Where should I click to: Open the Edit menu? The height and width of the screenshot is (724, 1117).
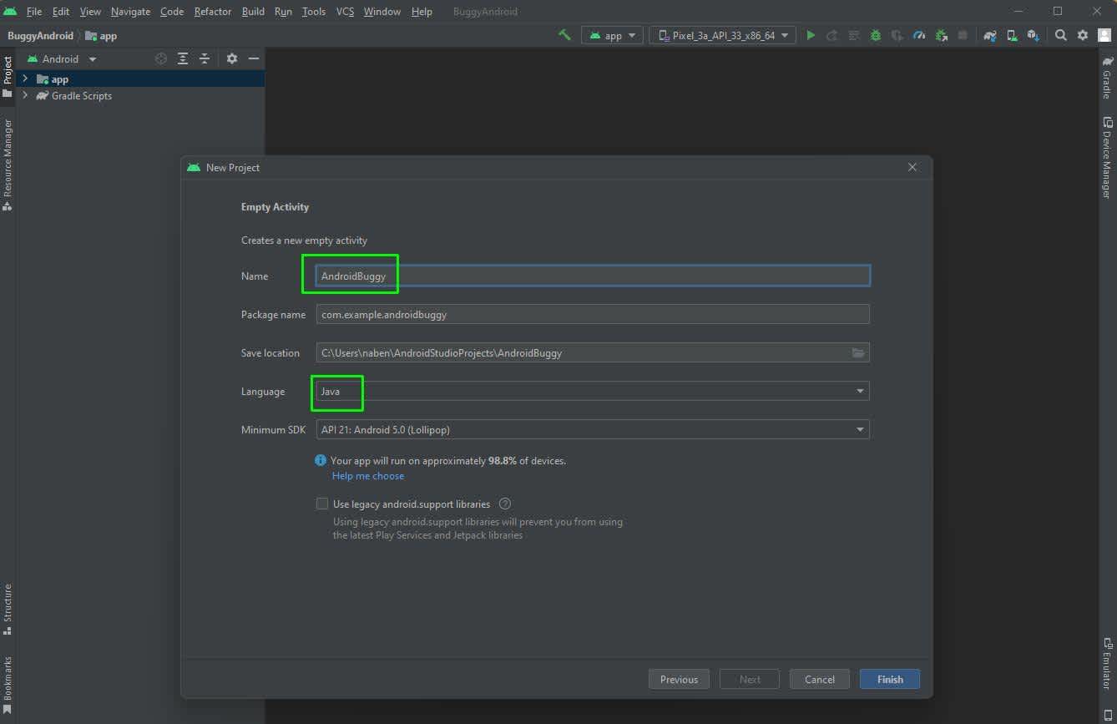click(x=61, y=12)
